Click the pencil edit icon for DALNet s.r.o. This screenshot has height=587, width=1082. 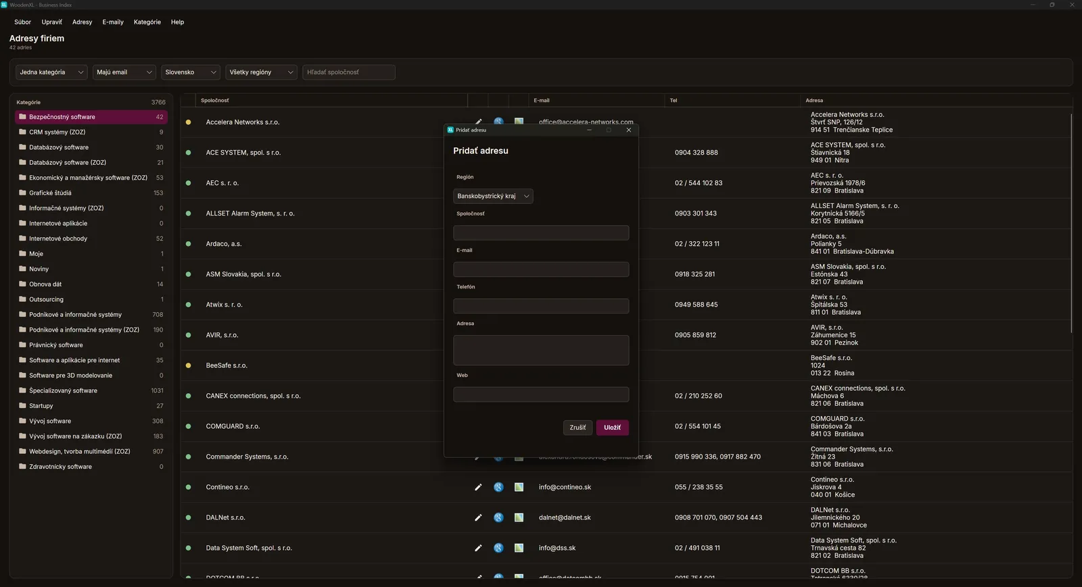click(478, 517)
